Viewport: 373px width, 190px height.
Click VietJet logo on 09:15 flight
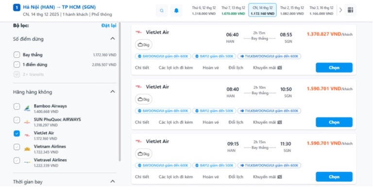pos(139,141)
